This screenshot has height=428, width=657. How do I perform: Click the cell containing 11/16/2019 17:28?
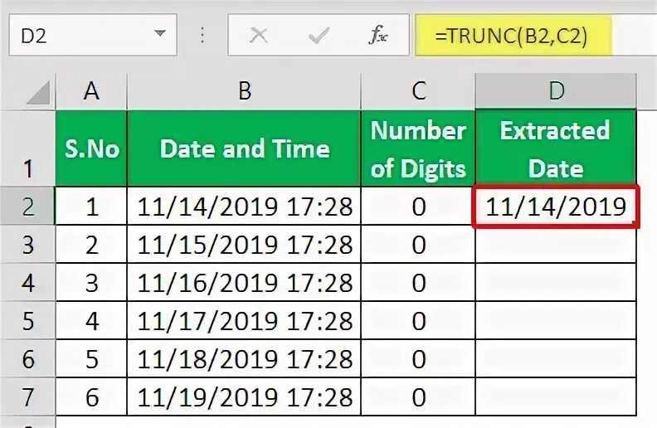244,283
